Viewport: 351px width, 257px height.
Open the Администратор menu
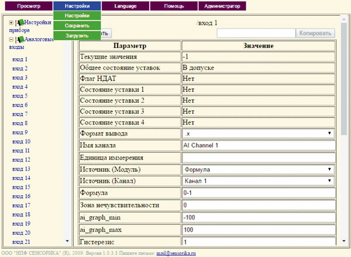pos(222,6)
